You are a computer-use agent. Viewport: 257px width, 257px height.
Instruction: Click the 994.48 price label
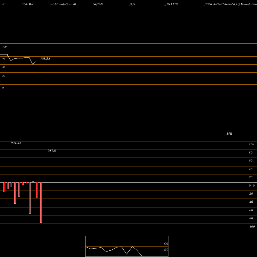click(x=16, y=143)
